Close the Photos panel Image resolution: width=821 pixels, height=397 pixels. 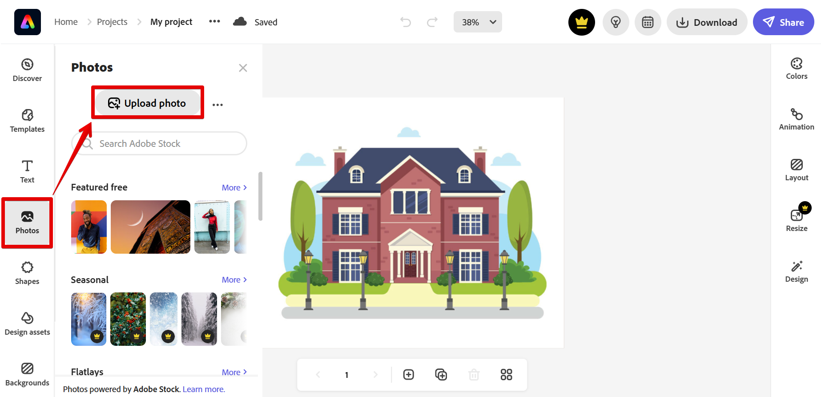pos(243,68)
